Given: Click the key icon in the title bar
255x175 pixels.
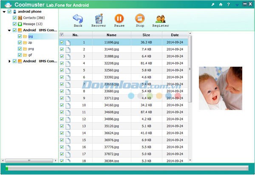Looking at the screenshot, I should (x=213, y=5).
